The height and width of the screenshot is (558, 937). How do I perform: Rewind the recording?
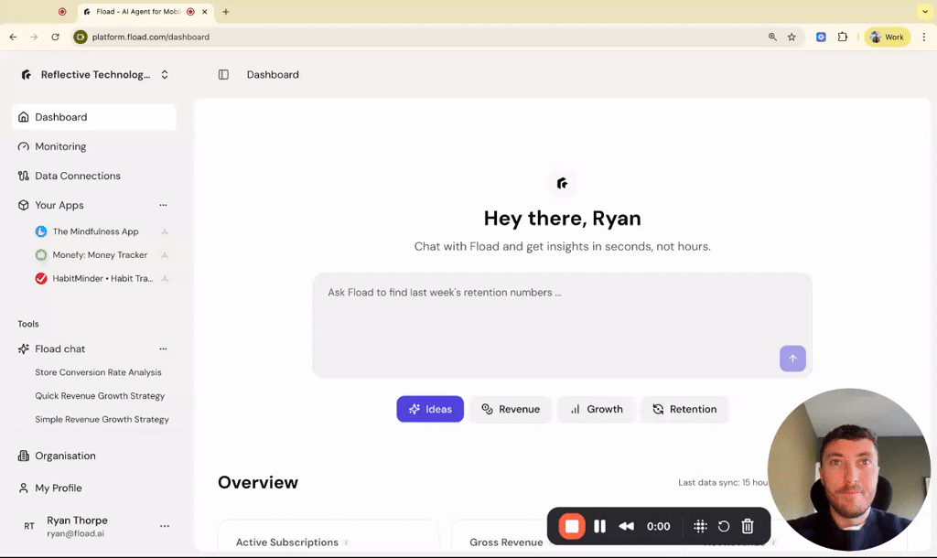pos(626,526)
